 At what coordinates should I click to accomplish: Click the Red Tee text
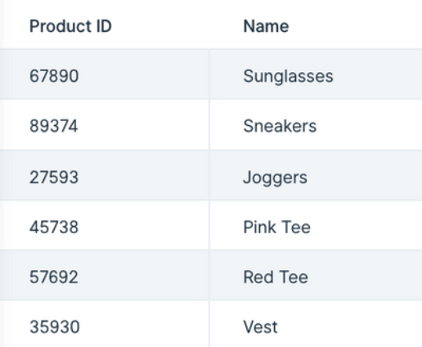[x=276, y=277]
